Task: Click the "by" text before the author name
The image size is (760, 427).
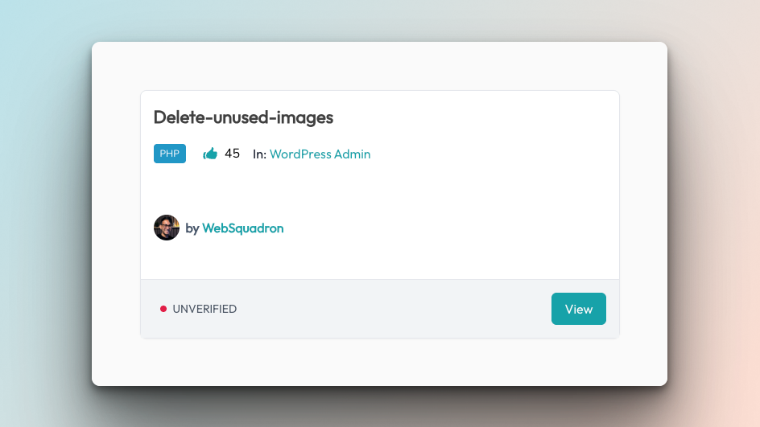Action: click(x=192, y=228)
